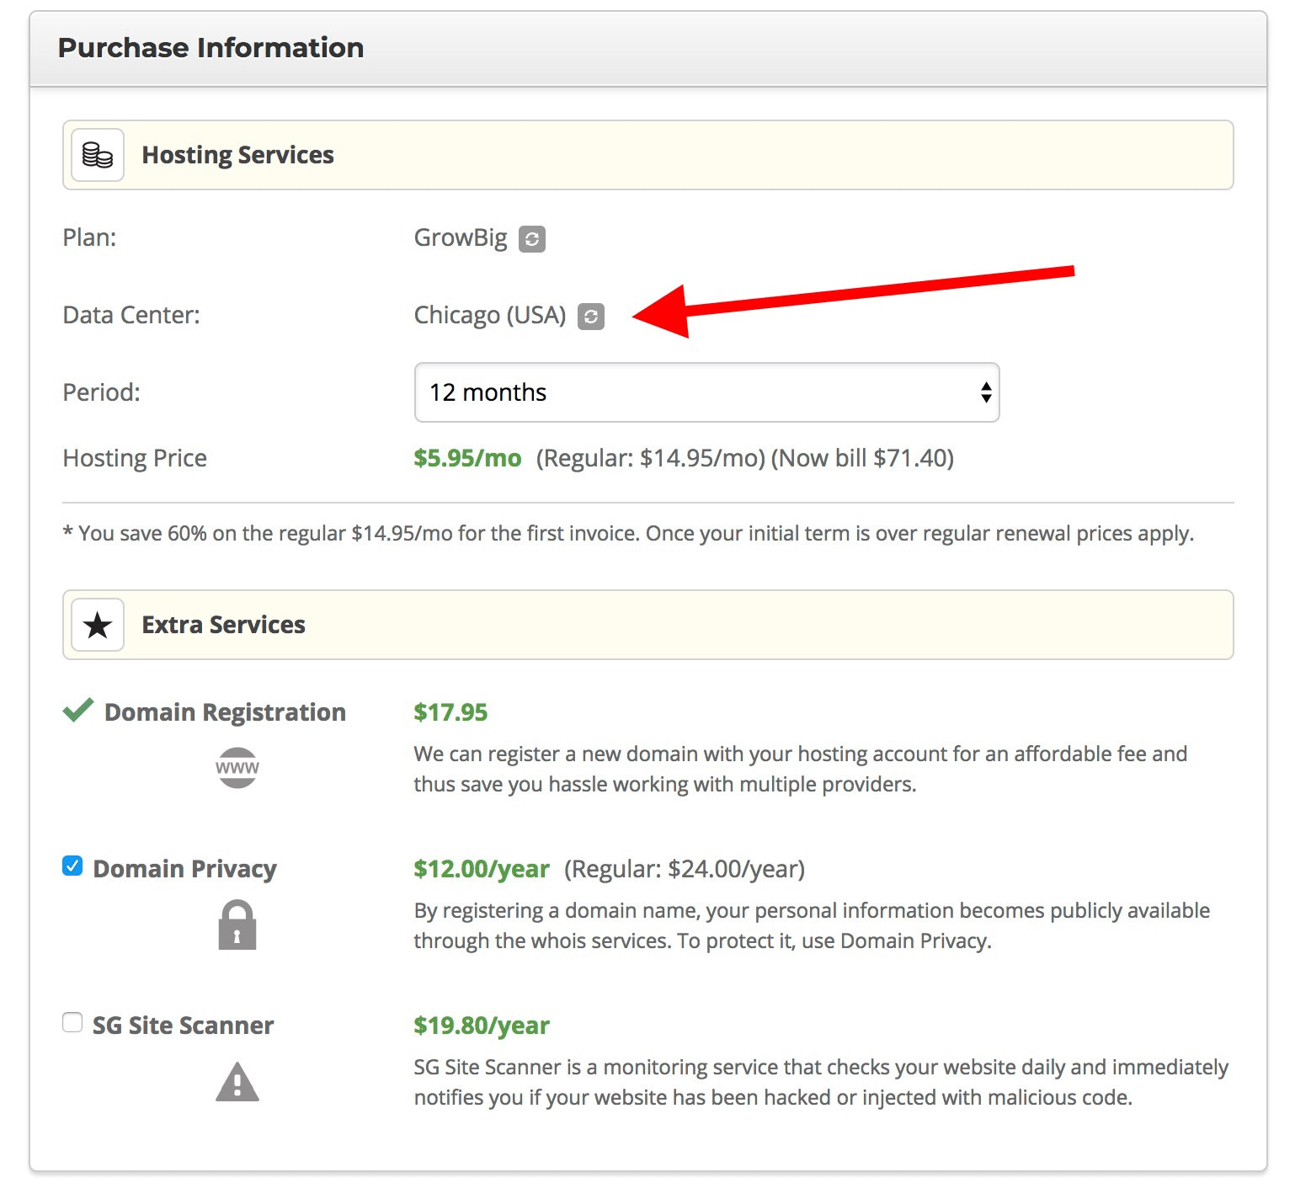Click the $19.80/year site scanner price
This screenshot has height=1199, width=1295.
click(x=481, y=1026)
